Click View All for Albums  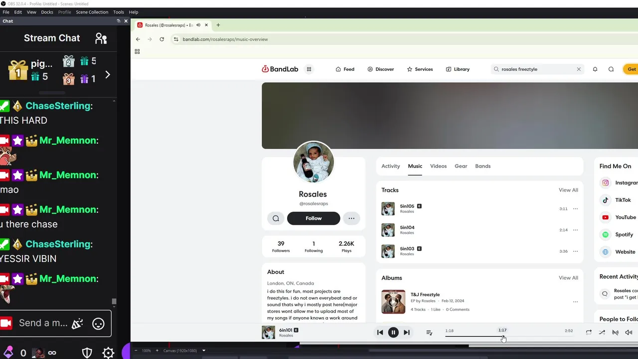pos(568,278)
